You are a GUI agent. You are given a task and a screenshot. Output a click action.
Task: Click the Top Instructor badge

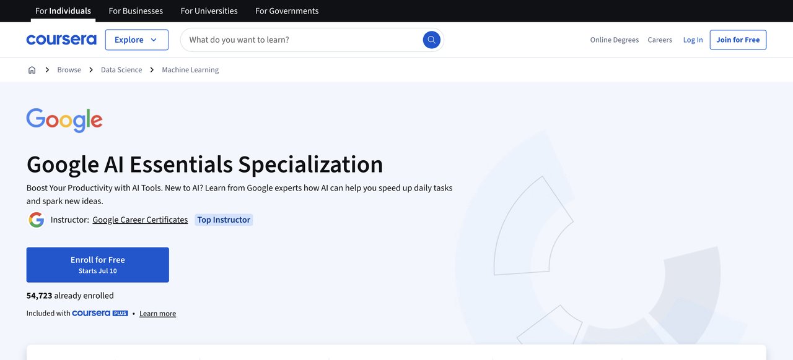click(x=224, y=220)
